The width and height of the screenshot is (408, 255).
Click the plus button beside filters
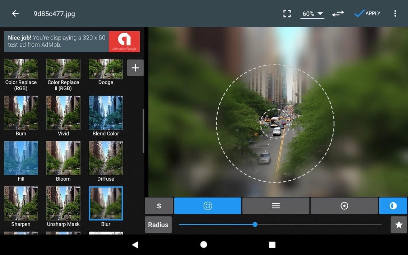135,68
